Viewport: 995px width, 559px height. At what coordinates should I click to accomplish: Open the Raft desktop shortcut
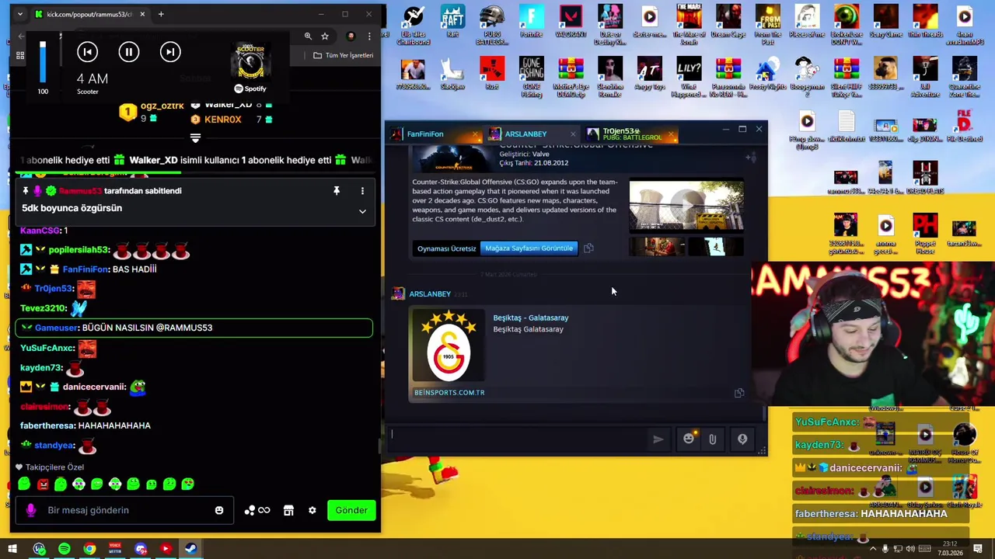coord(452,22)
